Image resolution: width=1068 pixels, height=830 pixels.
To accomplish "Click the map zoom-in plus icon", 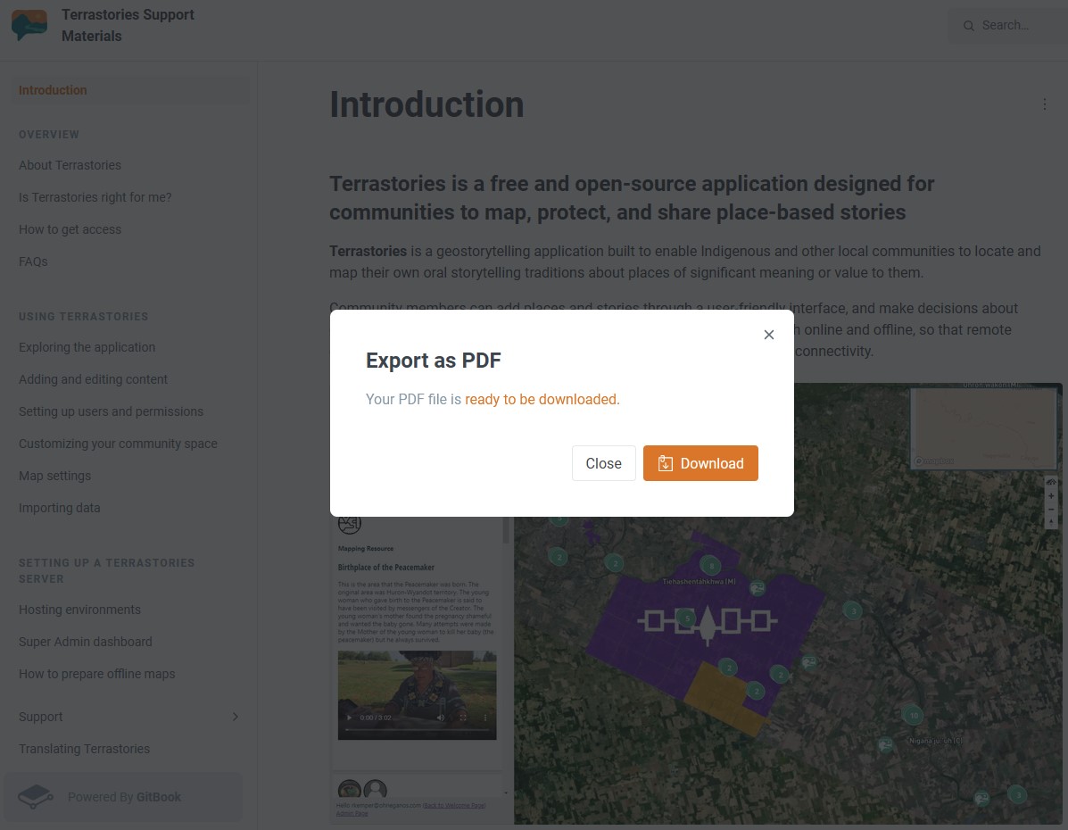I will click(1051, 496).
